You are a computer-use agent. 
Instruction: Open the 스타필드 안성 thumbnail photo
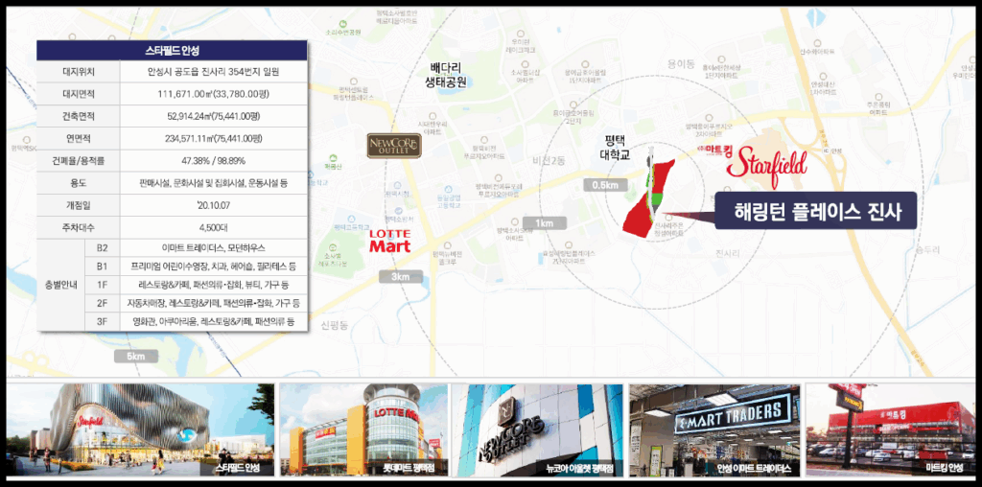tap(140, 429)
